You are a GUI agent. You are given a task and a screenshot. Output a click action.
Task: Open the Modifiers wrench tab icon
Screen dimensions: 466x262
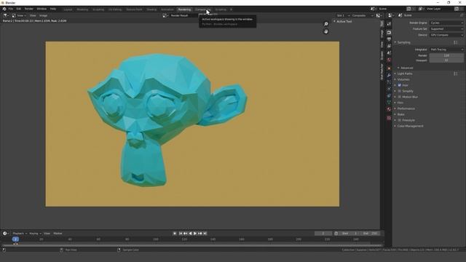(x=389, y=75)
